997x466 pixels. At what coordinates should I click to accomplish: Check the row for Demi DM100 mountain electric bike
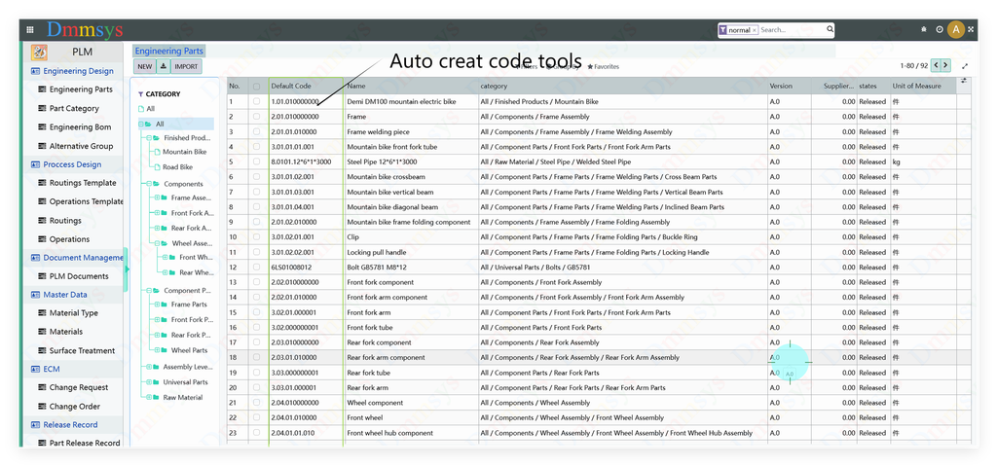coord(256,101)
